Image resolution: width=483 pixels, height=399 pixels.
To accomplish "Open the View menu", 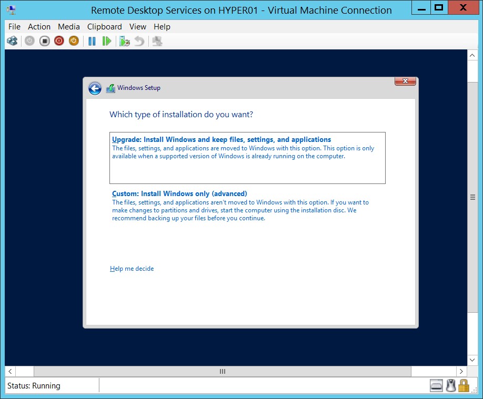I will point(138,27).
